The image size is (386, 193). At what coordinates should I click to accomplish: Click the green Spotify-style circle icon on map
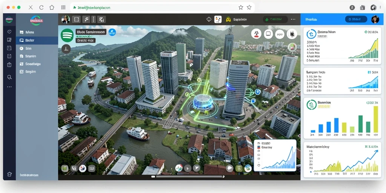point(67,35)
